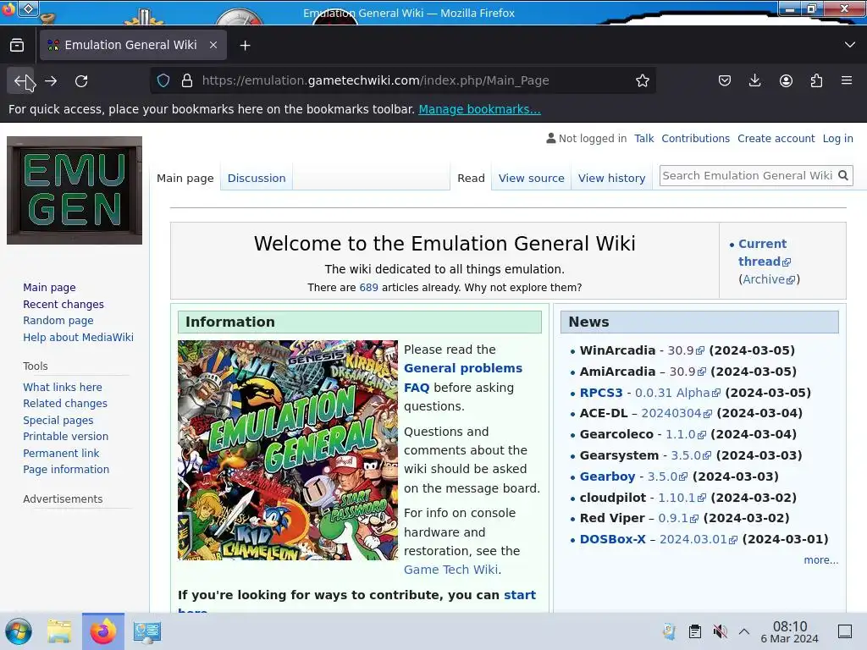Open Related changes sidebar link
The width and height of the screenshot is (867, 650).
point(64,403)
